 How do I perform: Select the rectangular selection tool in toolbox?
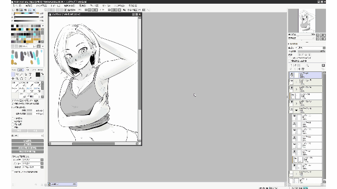pyautogui.click(x=13, y=75)
